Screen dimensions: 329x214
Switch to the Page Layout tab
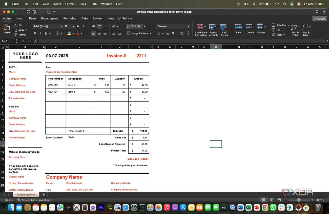[x=49, y=18]
